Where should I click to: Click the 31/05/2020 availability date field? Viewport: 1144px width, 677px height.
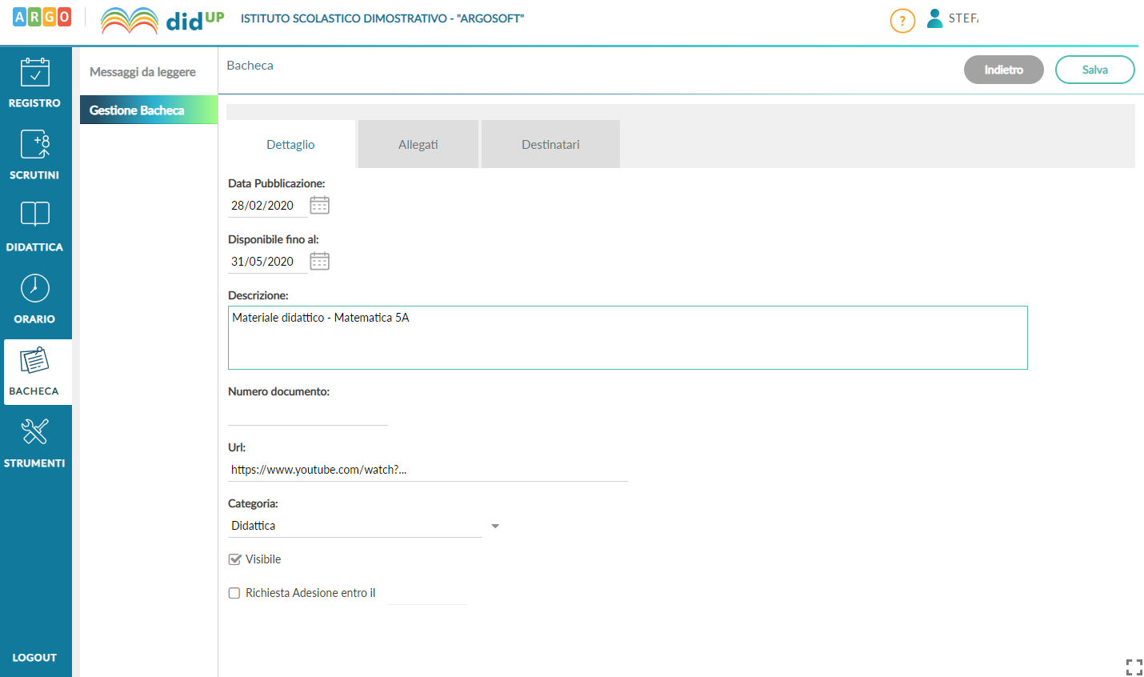268,262
